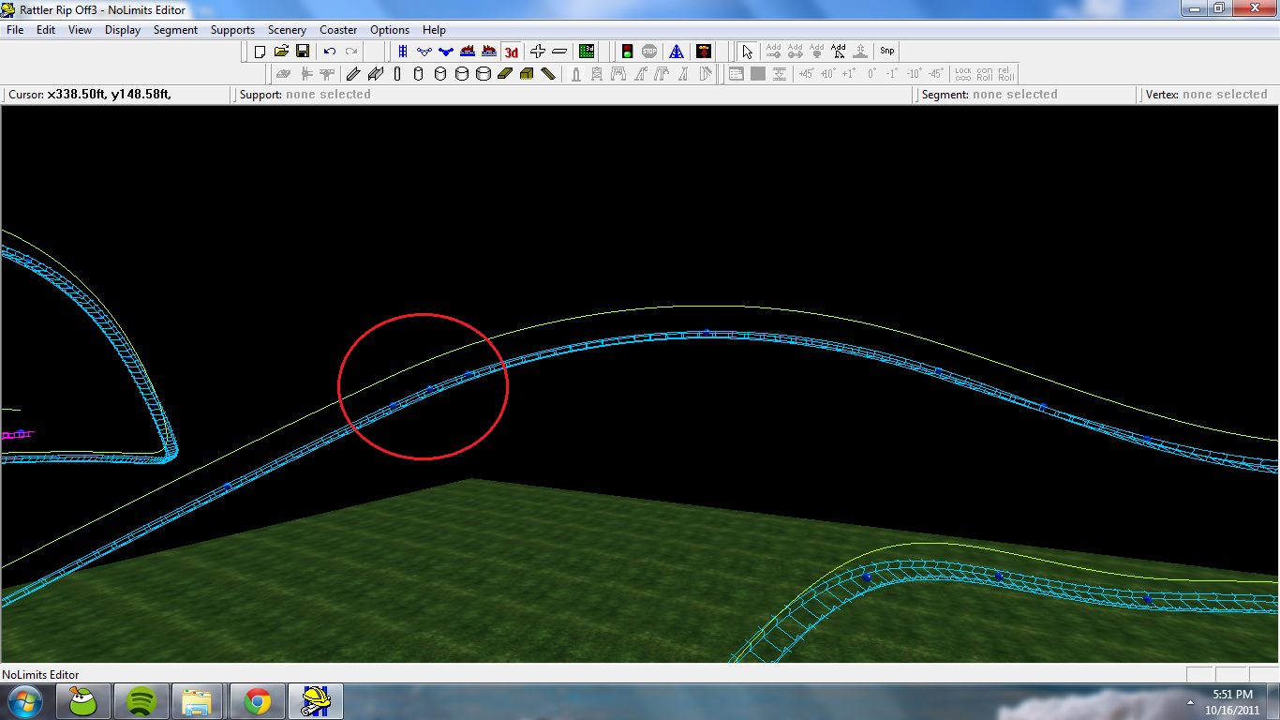Undo the last edit

(x=330, y=52)
